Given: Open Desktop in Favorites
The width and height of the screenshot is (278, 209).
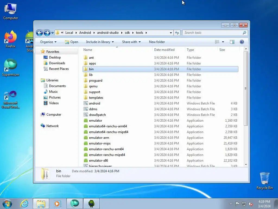Looking at the screenshot, I should coord(55,57).
